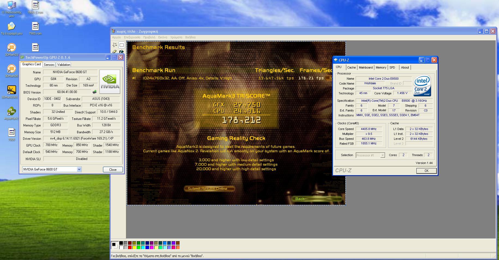This screenshot has width=499, height=260.
Task: Open the Επεξεργασία menu in Paint
Action: pos(132,37)
